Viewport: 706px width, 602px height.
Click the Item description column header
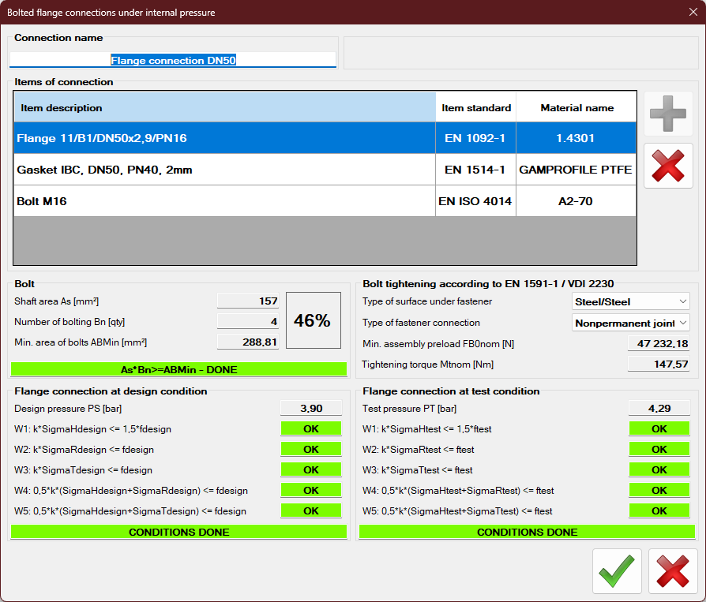[x=224, y=108]
